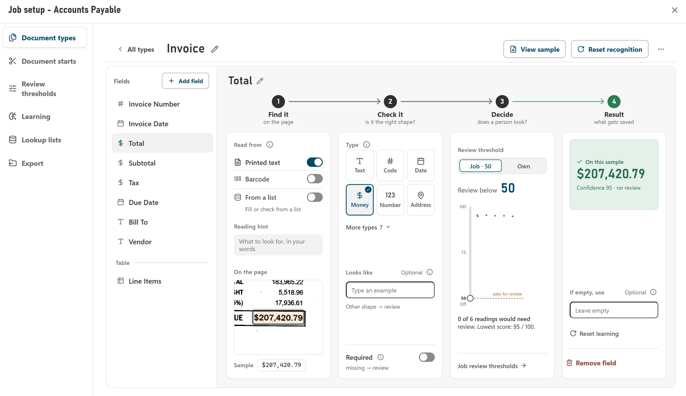Viewport: 686px width, 396px height.
Task: Open the Export section
Action: point(45,163)
